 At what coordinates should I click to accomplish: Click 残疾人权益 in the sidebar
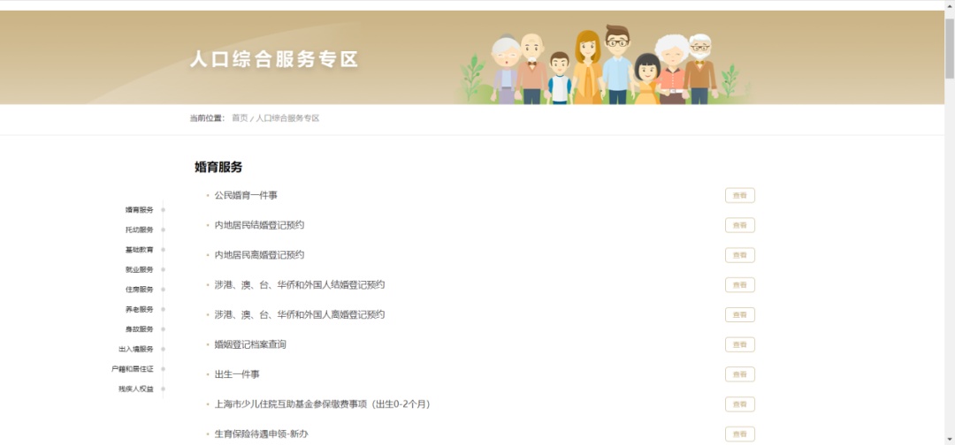[135, 388]
